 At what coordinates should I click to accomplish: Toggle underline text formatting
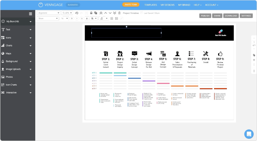coord(82,18)
